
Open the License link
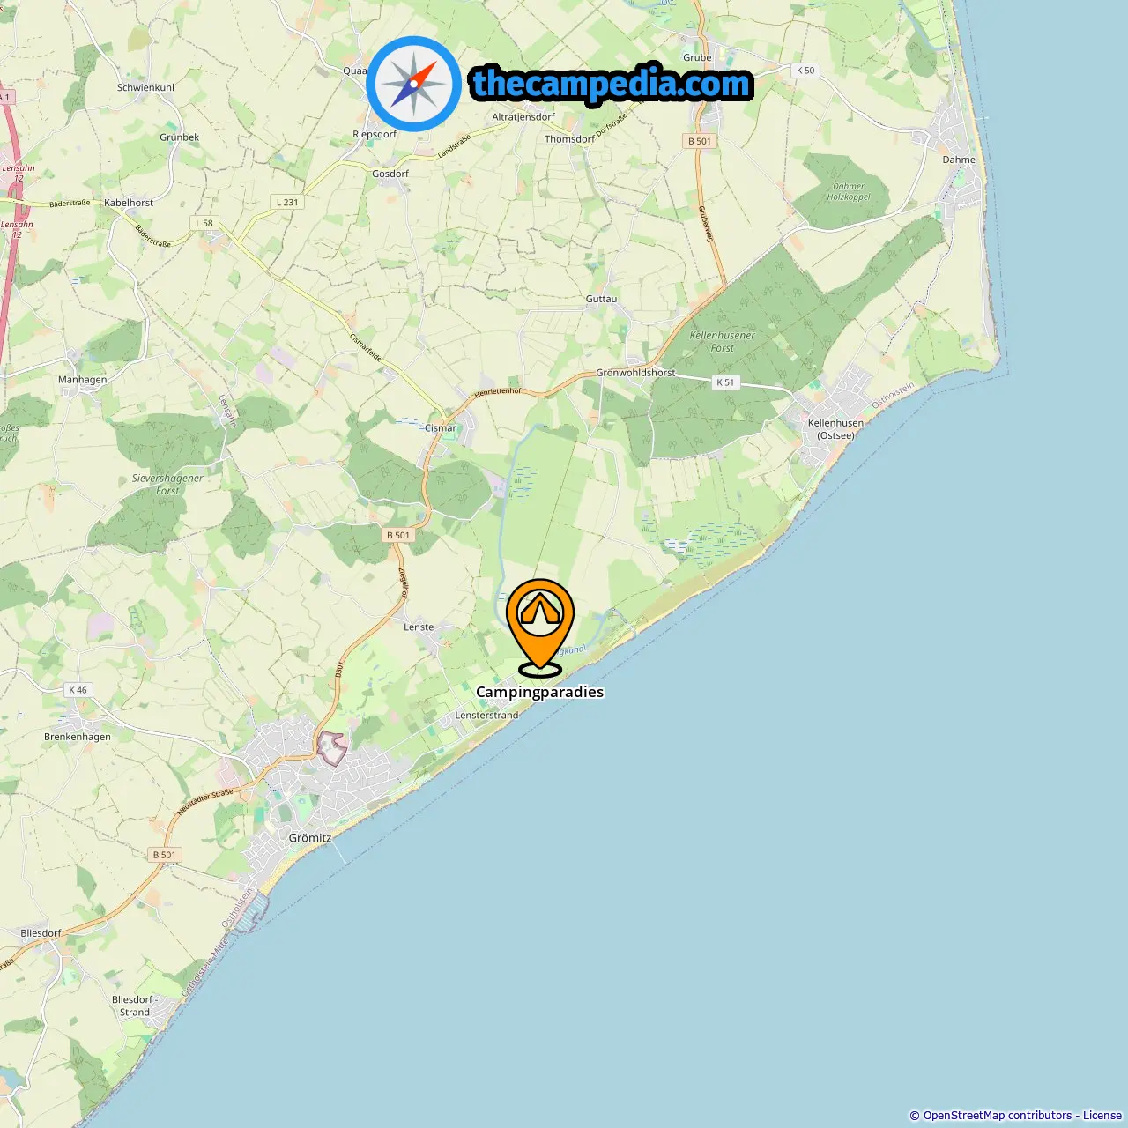[x=1102, y=1116]
